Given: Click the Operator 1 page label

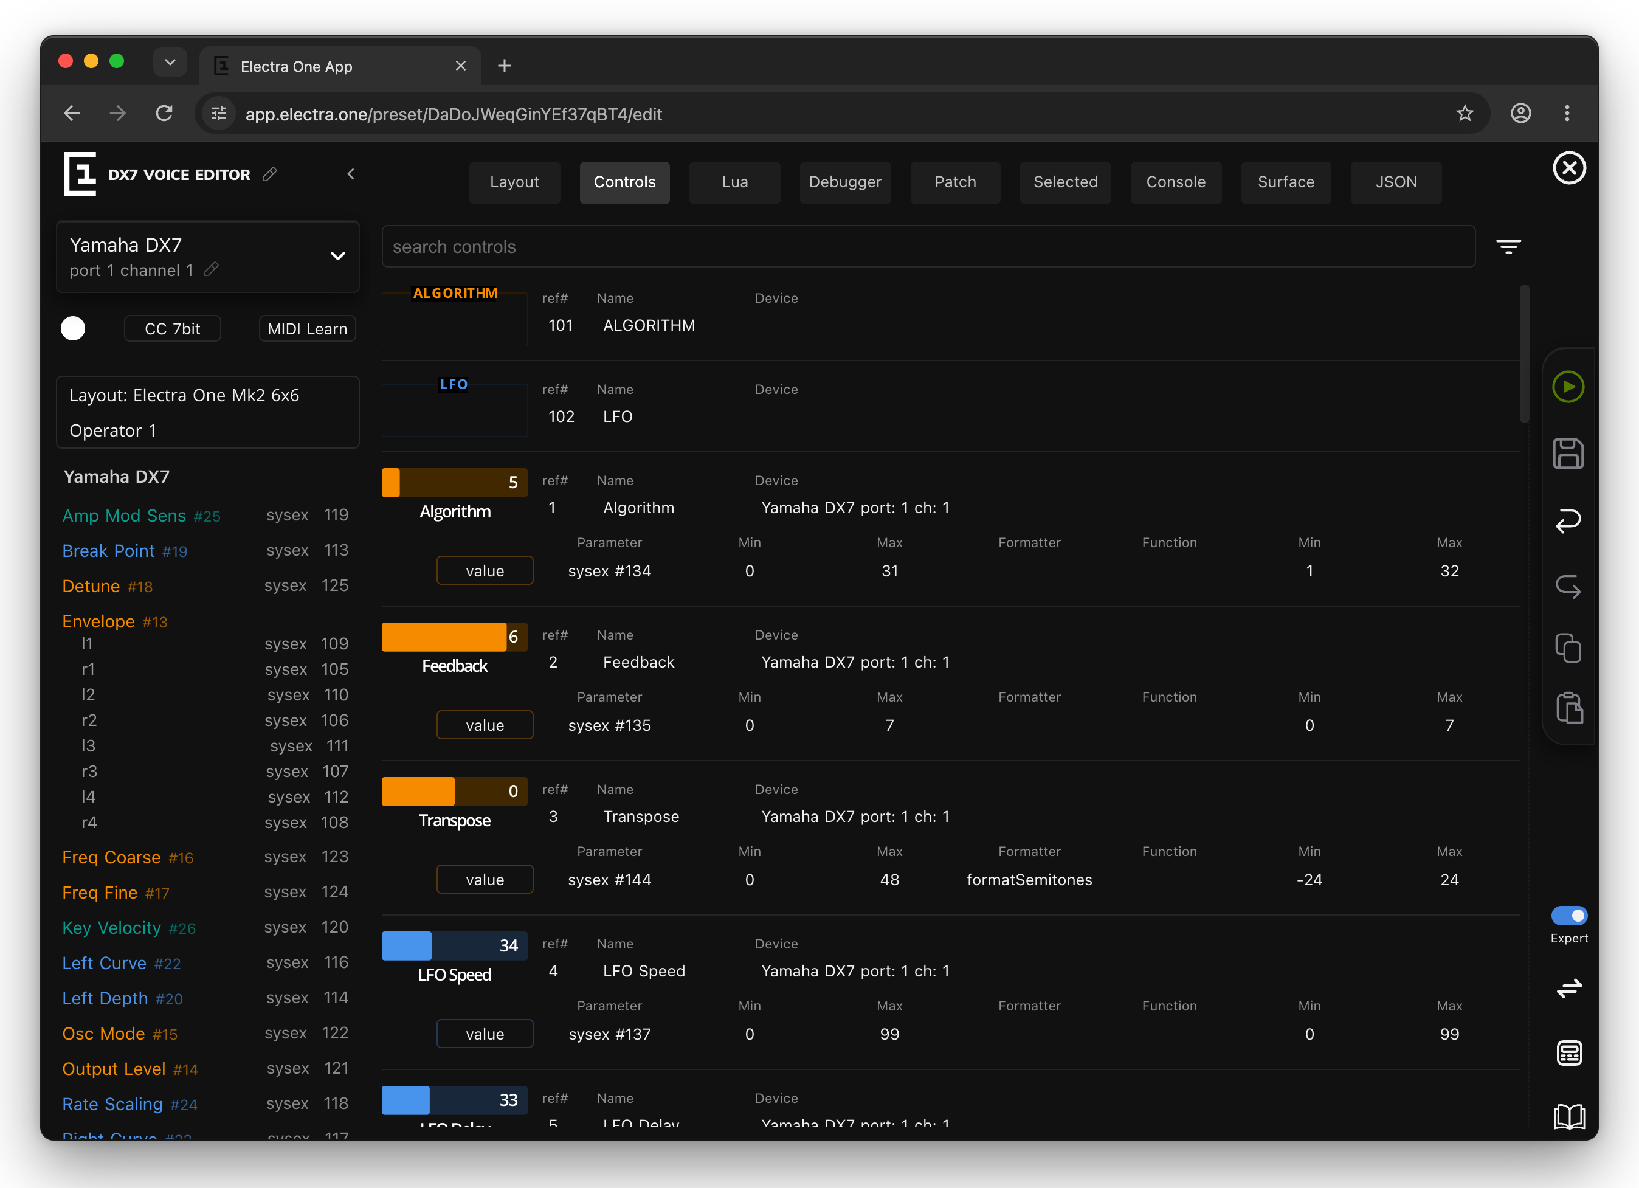Looking at the screenshot, I should coord(112,430).
